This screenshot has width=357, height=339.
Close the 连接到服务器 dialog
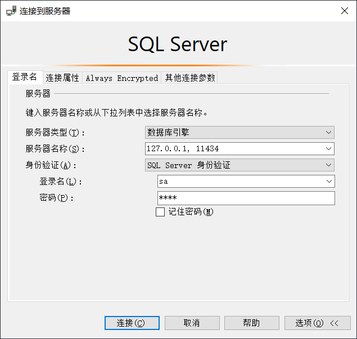pos(344,11)
